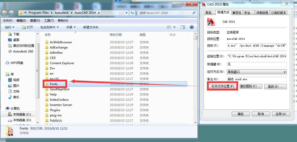This screenshot has height=142, width=297.
Task: Click the 打开文件位置(F) button
Action: point(222,87)
